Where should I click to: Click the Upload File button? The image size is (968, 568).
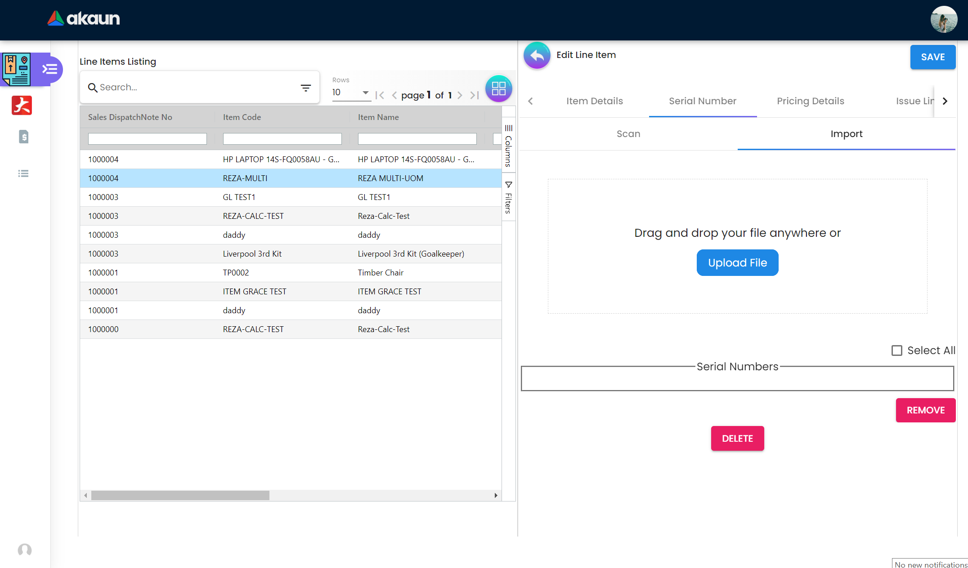(737, 263)
